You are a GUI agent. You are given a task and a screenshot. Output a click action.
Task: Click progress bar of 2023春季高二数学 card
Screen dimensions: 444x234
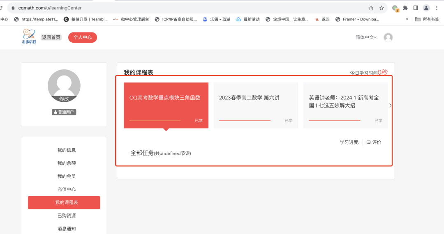click(245, 121)
